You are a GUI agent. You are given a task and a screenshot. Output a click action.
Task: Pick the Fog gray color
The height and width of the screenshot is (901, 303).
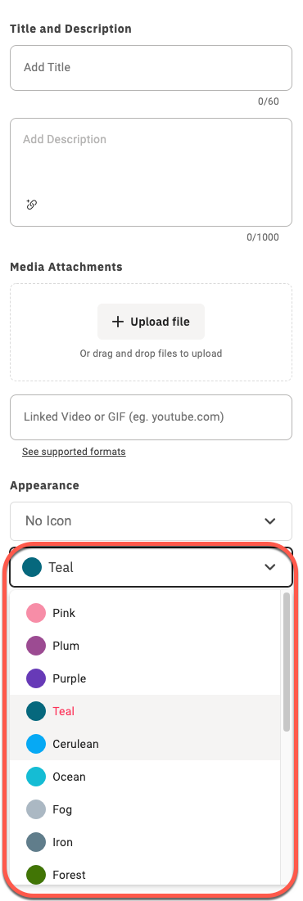pos(145,809)
